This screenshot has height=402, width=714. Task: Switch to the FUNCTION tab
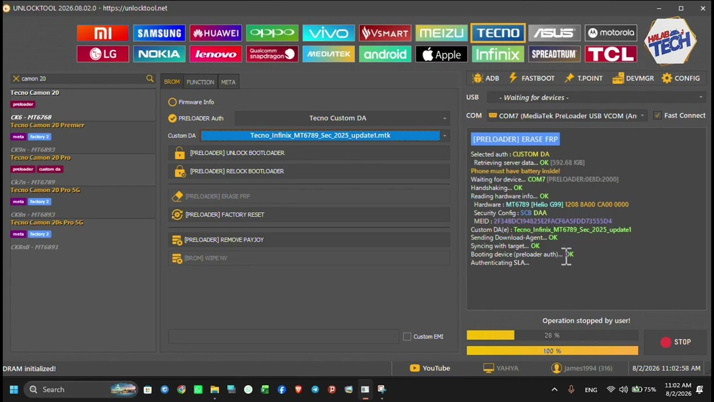200,82
